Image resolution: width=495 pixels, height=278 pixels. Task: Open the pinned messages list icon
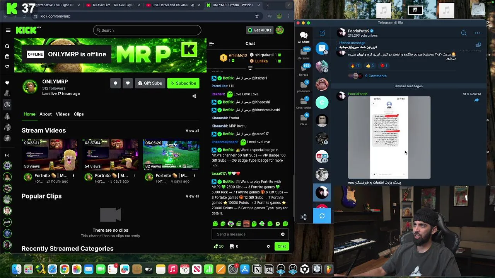coord(478,45)
